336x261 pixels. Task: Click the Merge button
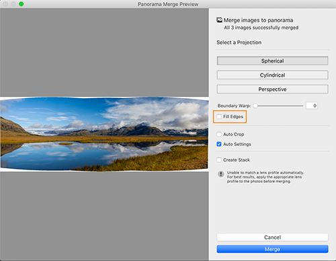[272, 249]
